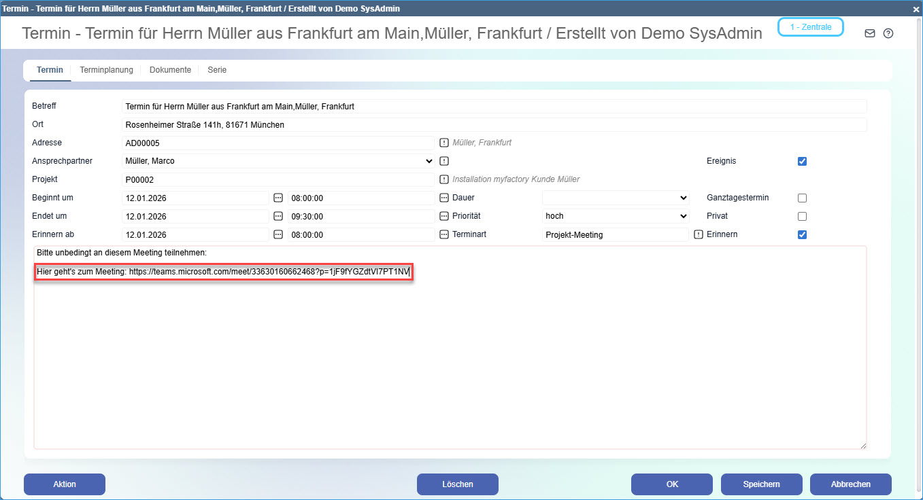The height and width of the screenshot is (500, 923).
Task: Click the Erinnern ab date field
Action: tap(196, 234)
